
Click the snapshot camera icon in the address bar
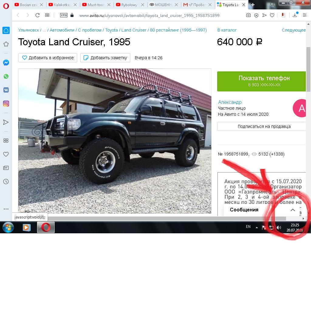248,15
